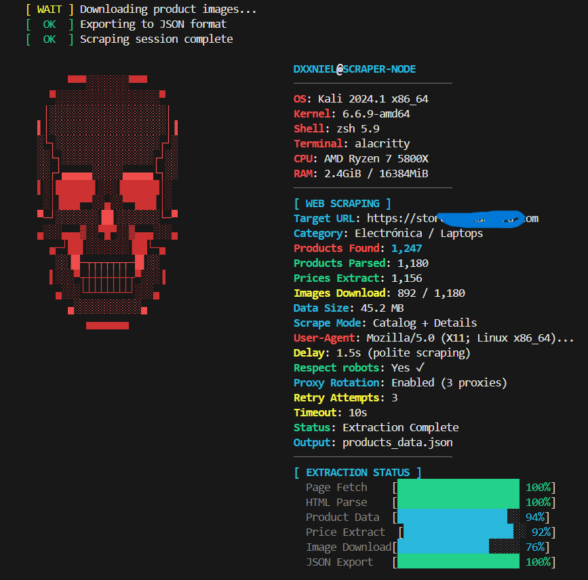Click the User-Agent Mozilla/5.0 string

click(470, 338)
